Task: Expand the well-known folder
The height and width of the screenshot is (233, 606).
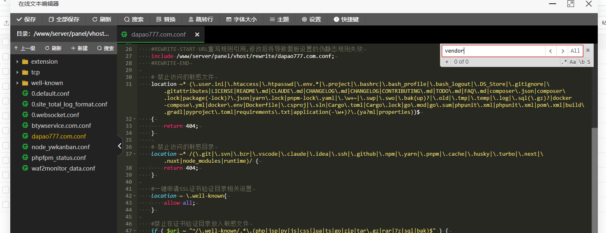Action: click(x=47, y=83)
